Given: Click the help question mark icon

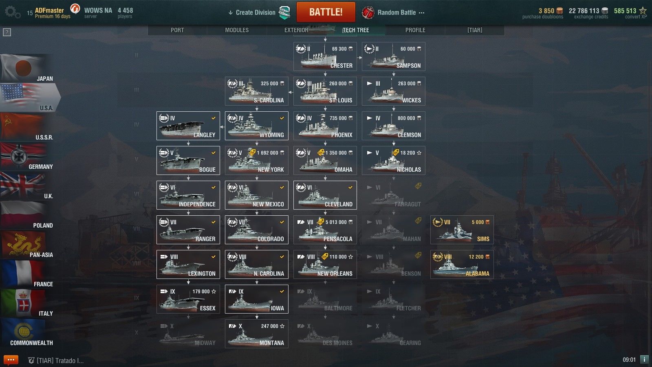Looking at the screenshot, I should click(7, 32).
